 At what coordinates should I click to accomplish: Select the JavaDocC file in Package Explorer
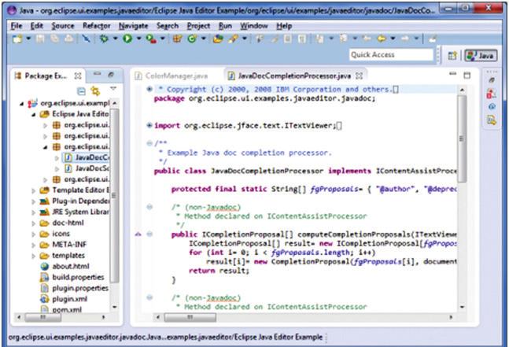pos(92,157)
